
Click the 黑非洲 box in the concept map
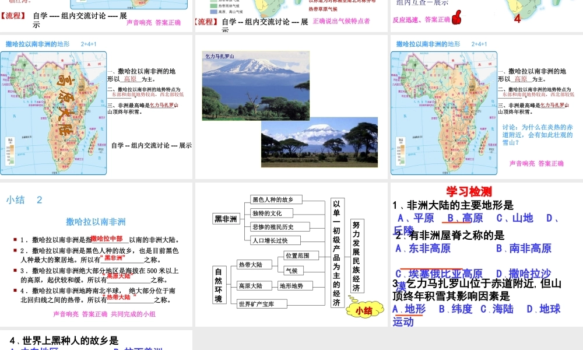(x=226, y=219)
